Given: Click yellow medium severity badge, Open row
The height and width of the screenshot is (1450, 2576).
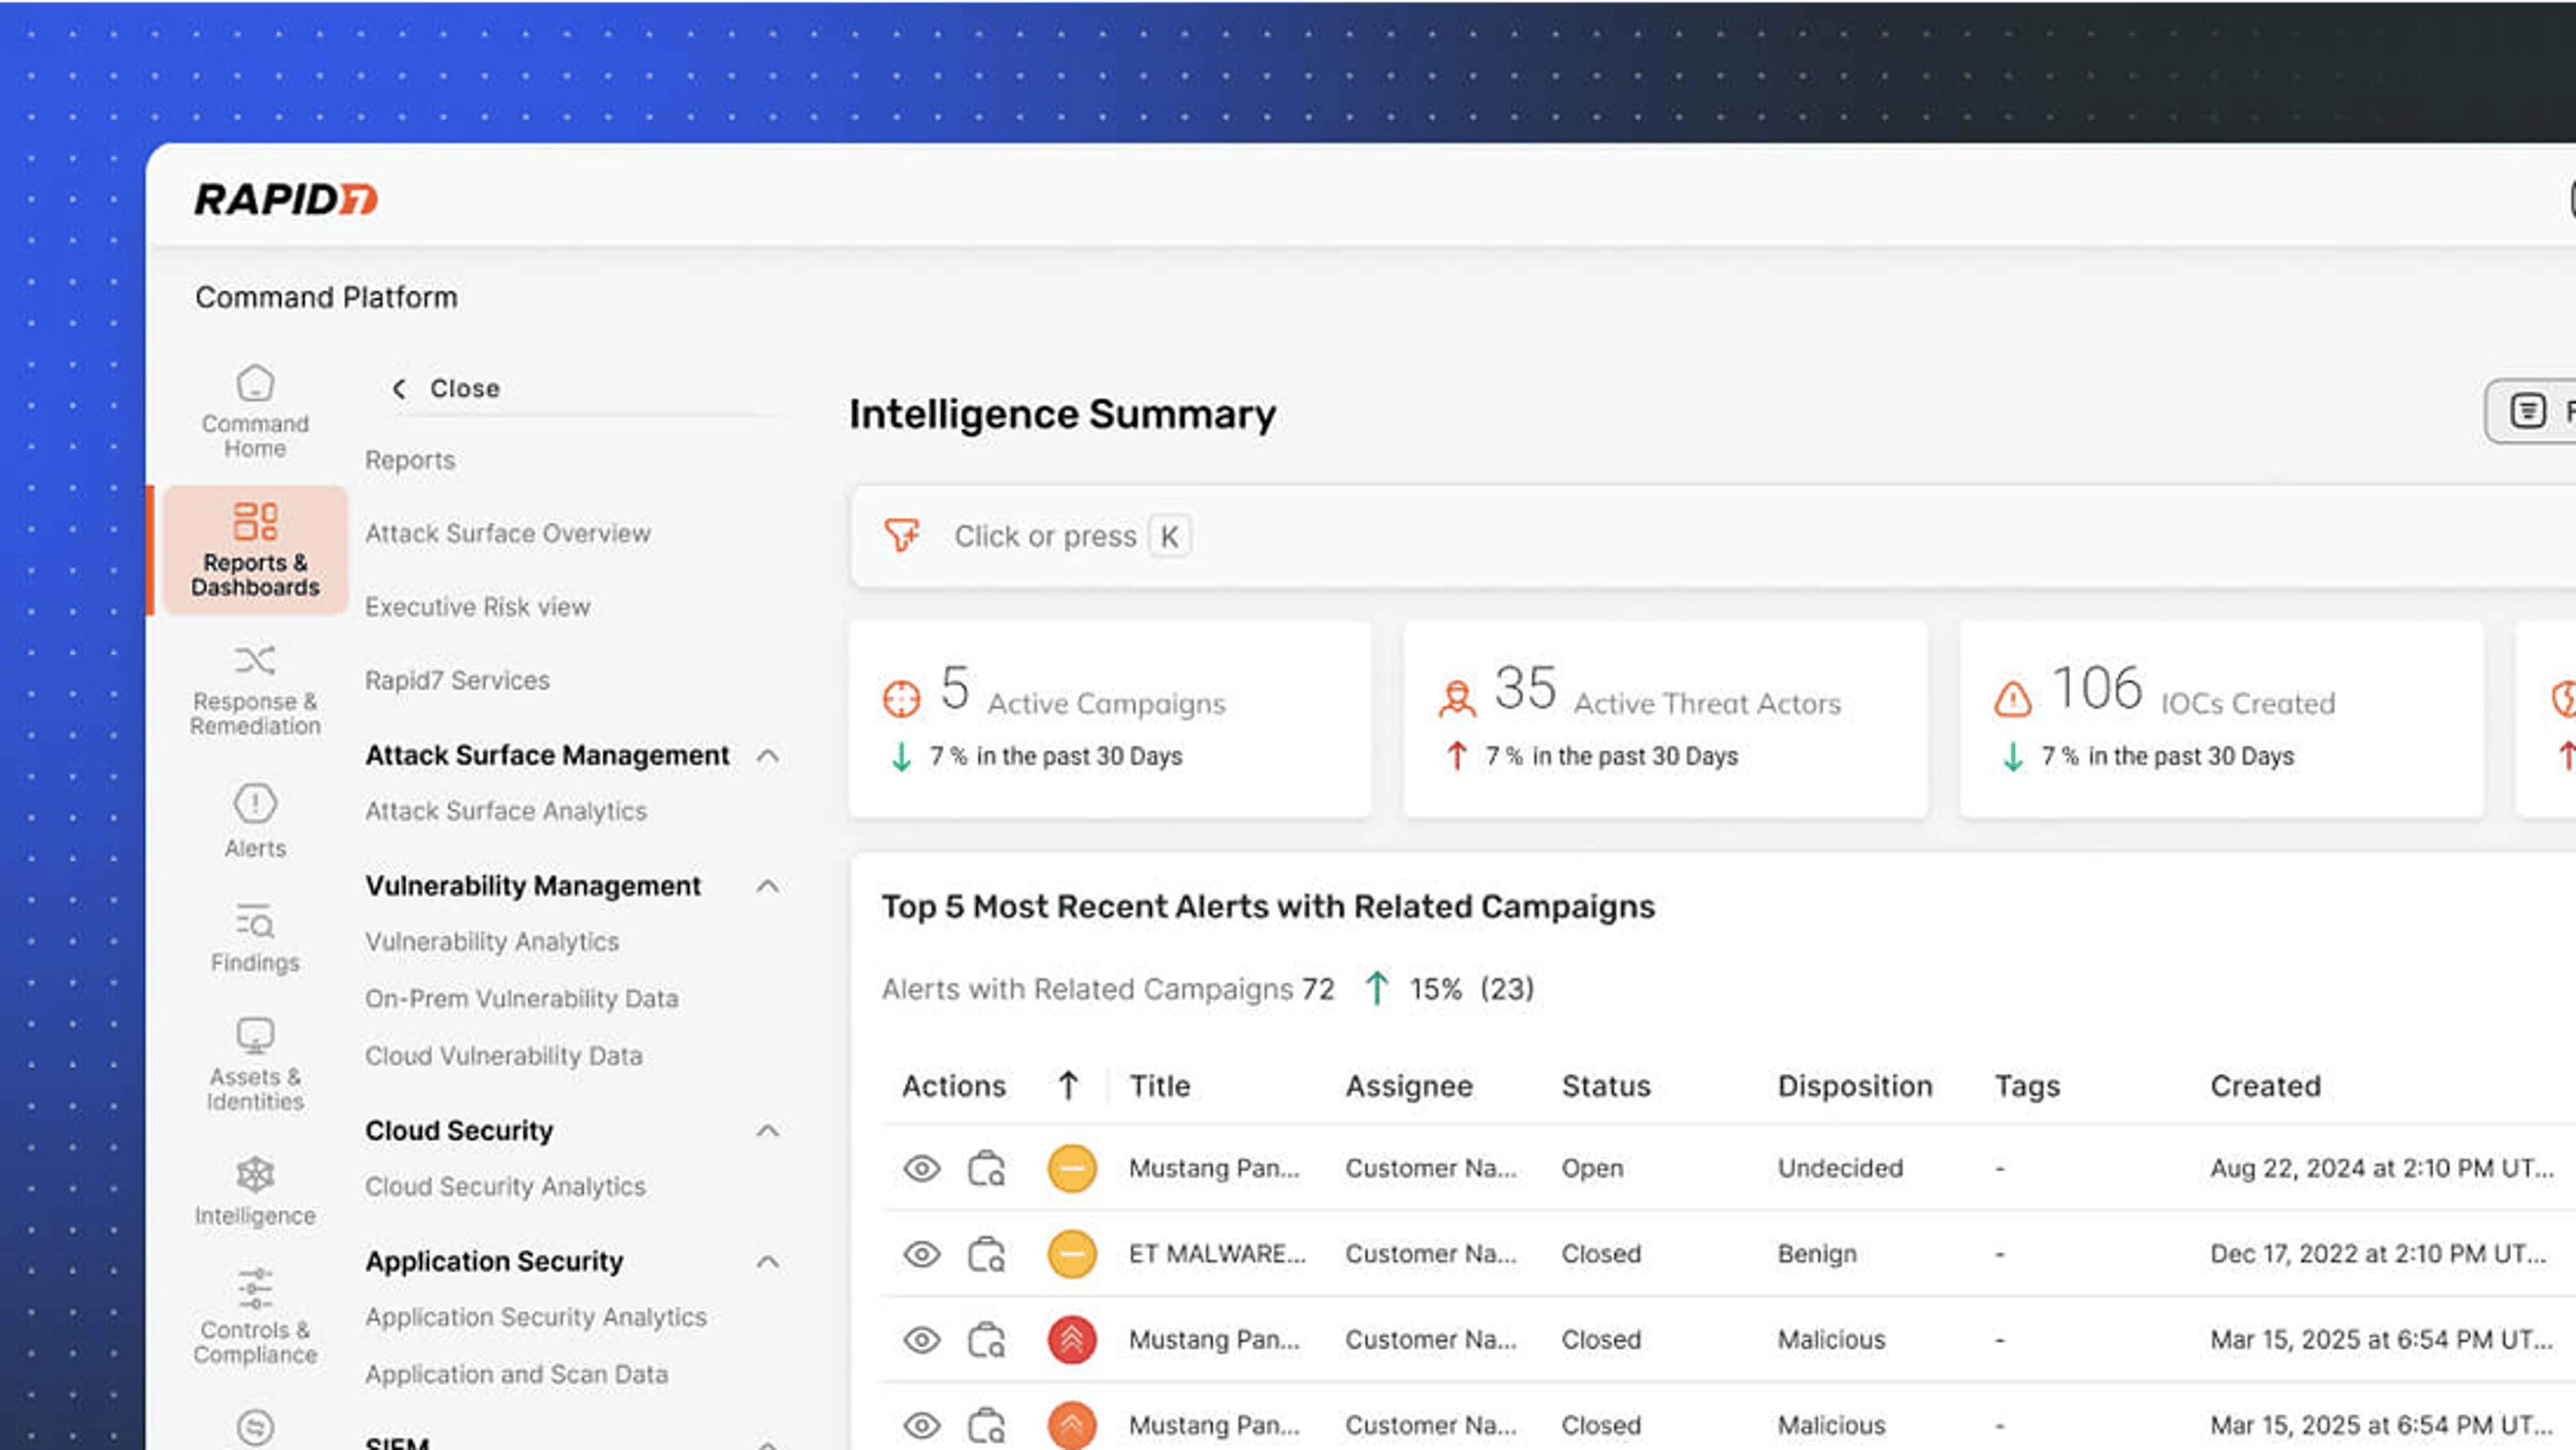Looking at the screenshot, I should coord(1071,1168).
